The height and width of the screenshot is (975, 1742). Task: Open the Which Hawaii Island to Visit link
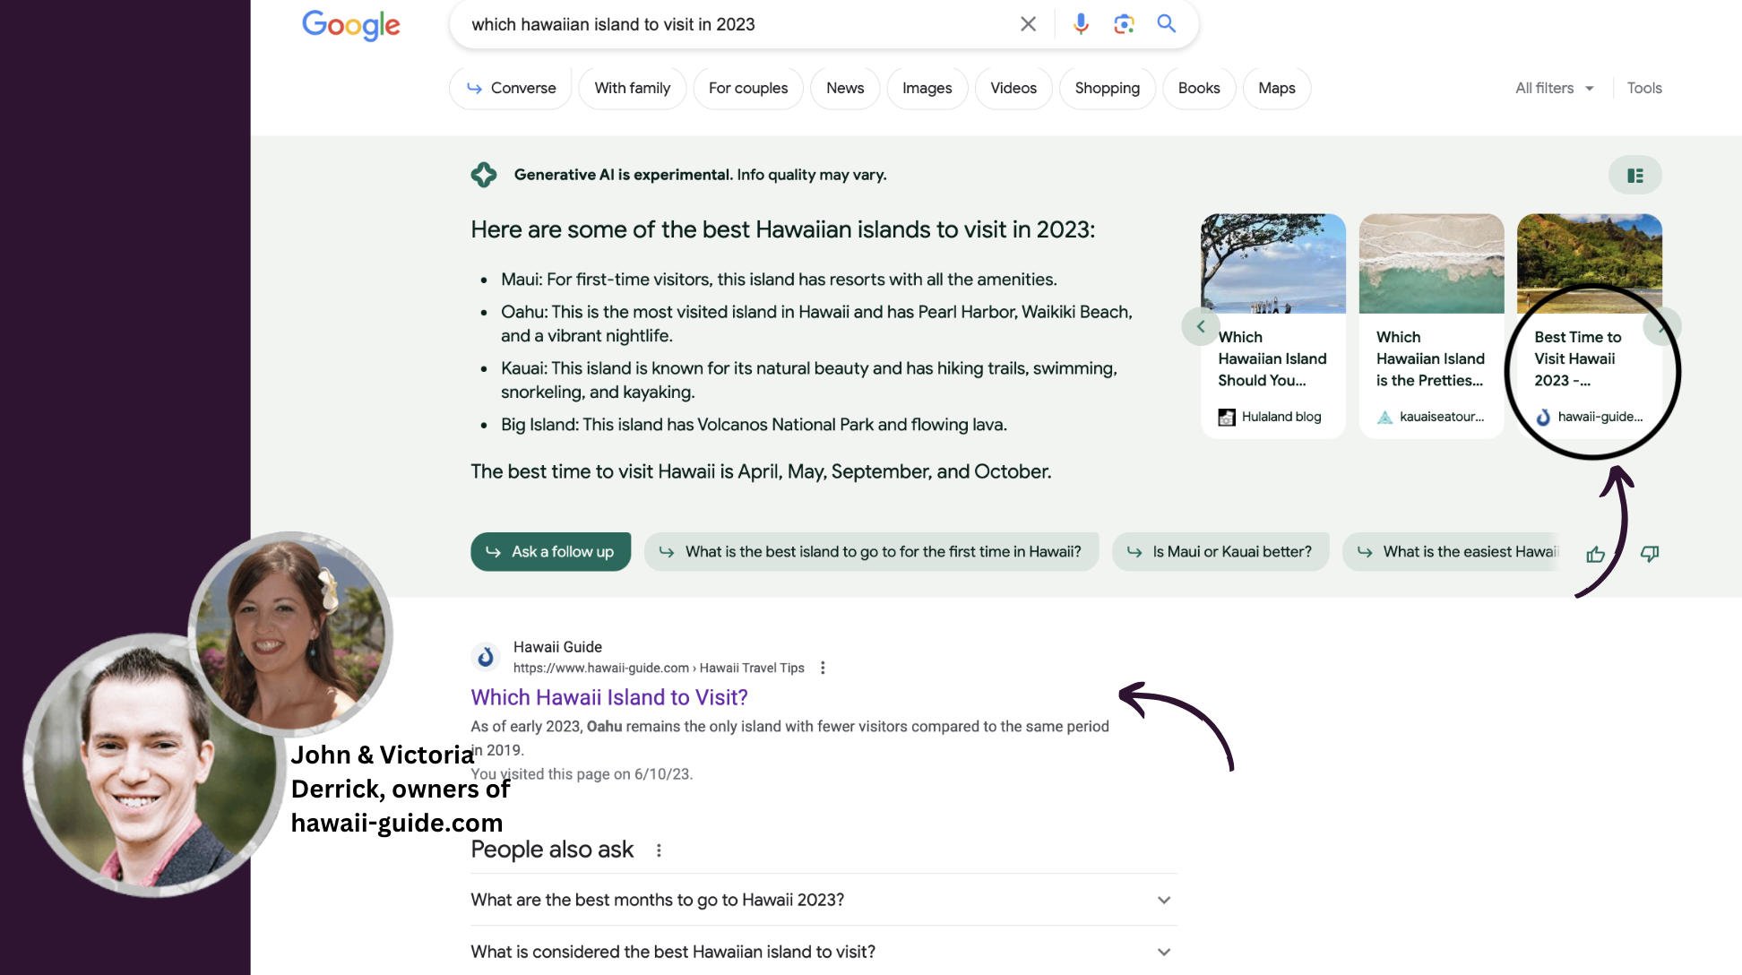click(608, 697)
